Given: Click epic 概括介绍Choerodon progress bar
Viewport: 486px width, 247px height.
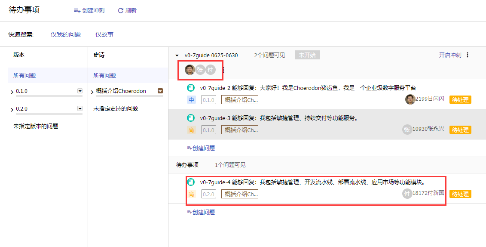Looking at the screenshot, I should (130, 96).
